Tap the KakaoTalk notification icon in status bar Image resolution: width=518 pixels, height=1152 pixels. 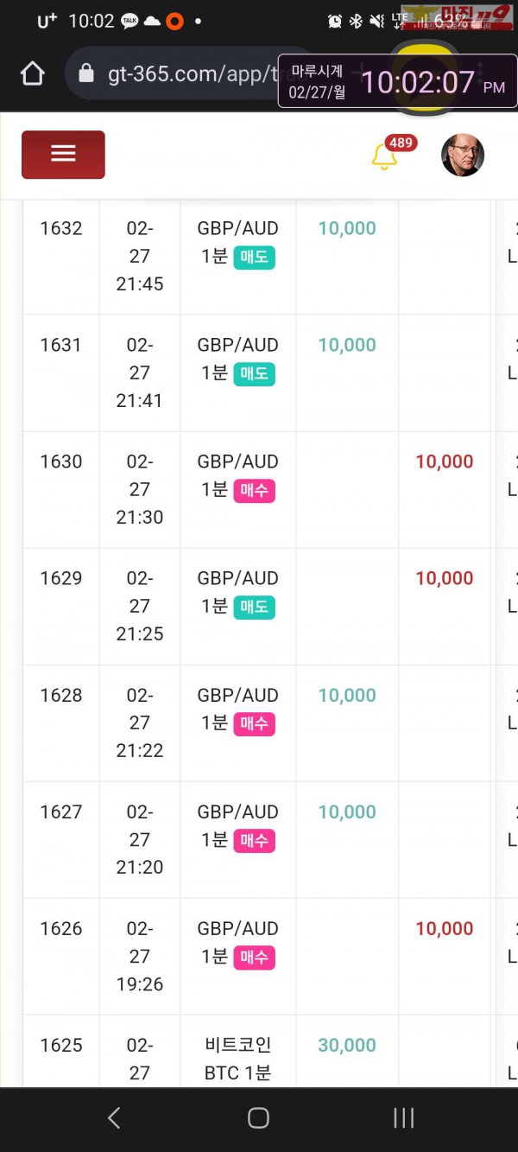click(x=130, y=21)
